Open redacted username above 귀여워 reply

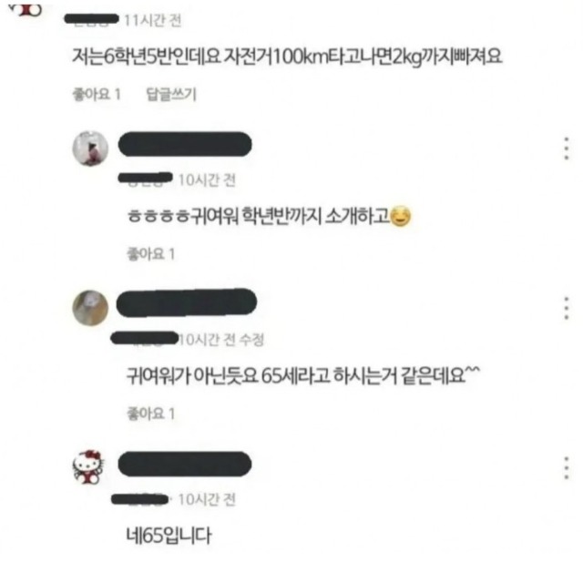click(x=185, y=144)
